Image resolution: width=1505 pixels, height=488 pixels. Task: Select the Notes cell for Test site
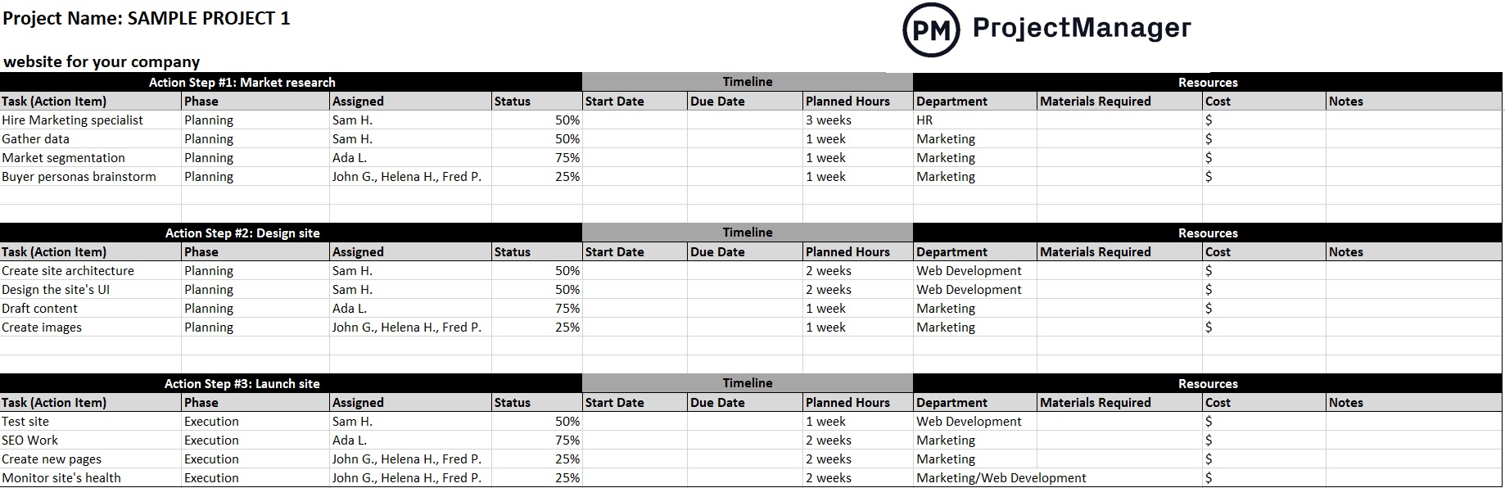pyautogui.click(x=1414, y=421)
